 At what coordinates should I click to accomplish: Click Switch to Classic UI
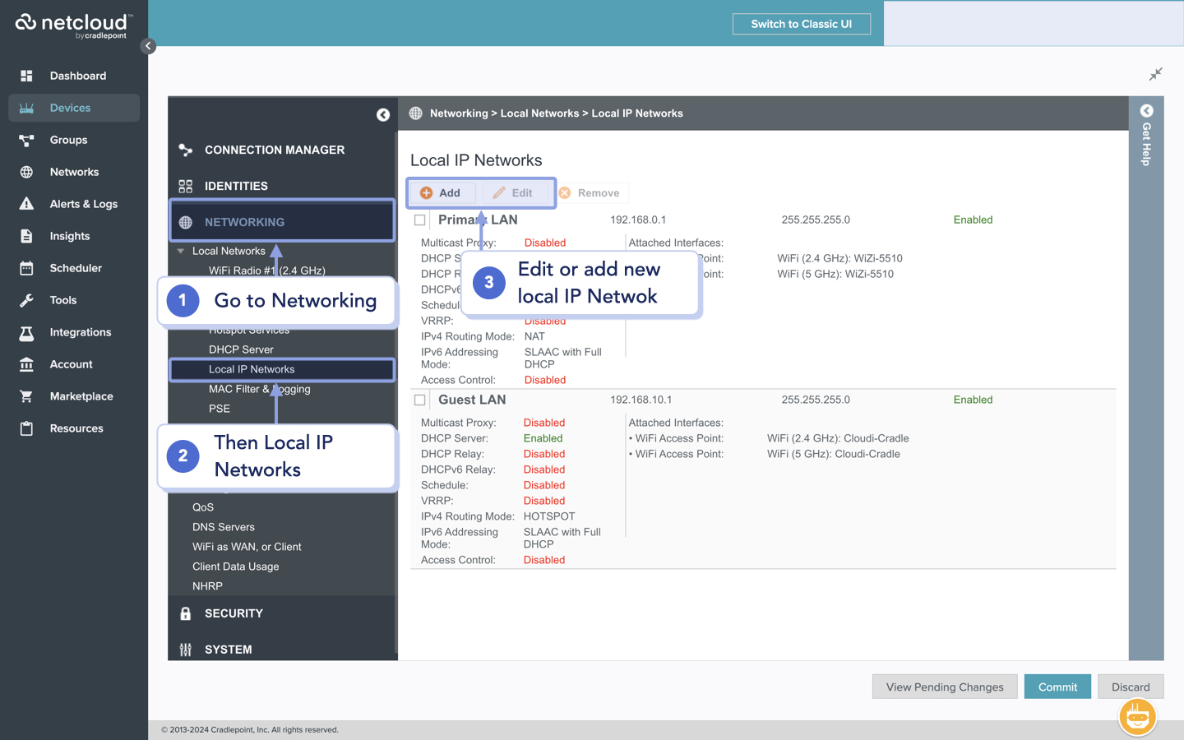point(801,23)
